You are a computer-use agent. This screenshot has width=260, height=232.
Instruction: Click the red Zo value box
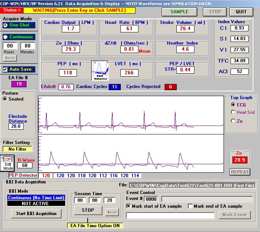(238, 160)
